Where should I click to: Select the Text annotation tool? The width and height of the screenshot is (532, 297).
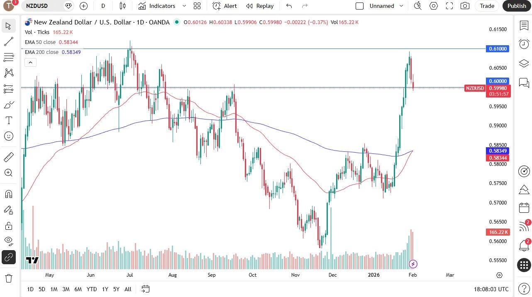point(8,120)
